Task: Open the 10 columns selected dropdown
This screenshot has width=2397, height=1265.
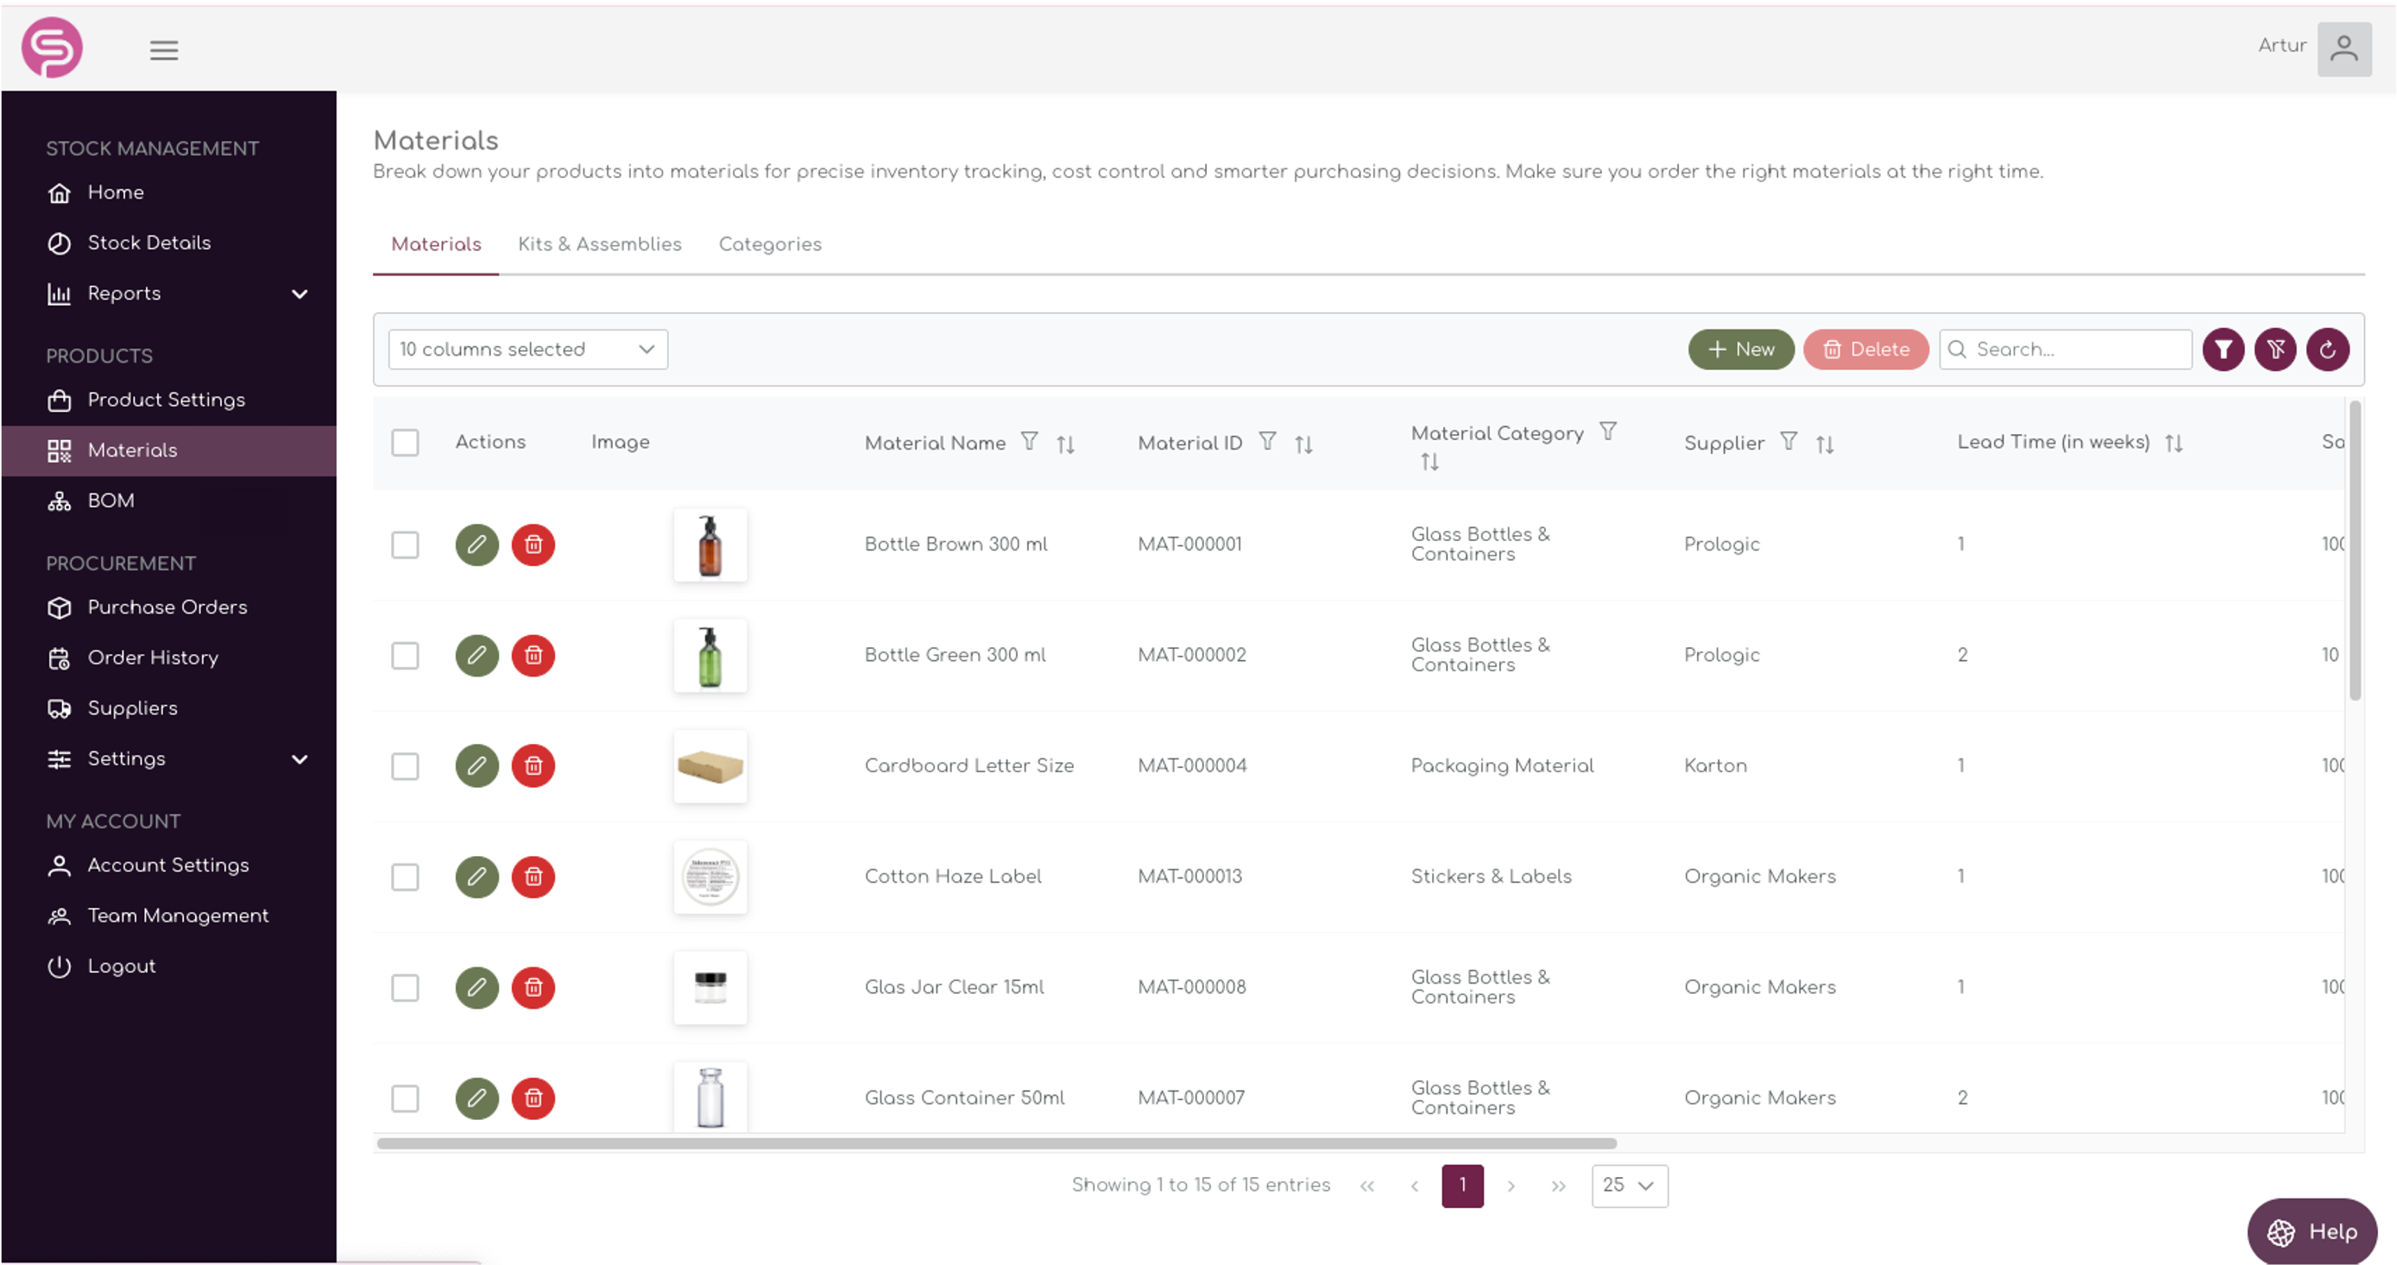Action: (x=527, y=349)
